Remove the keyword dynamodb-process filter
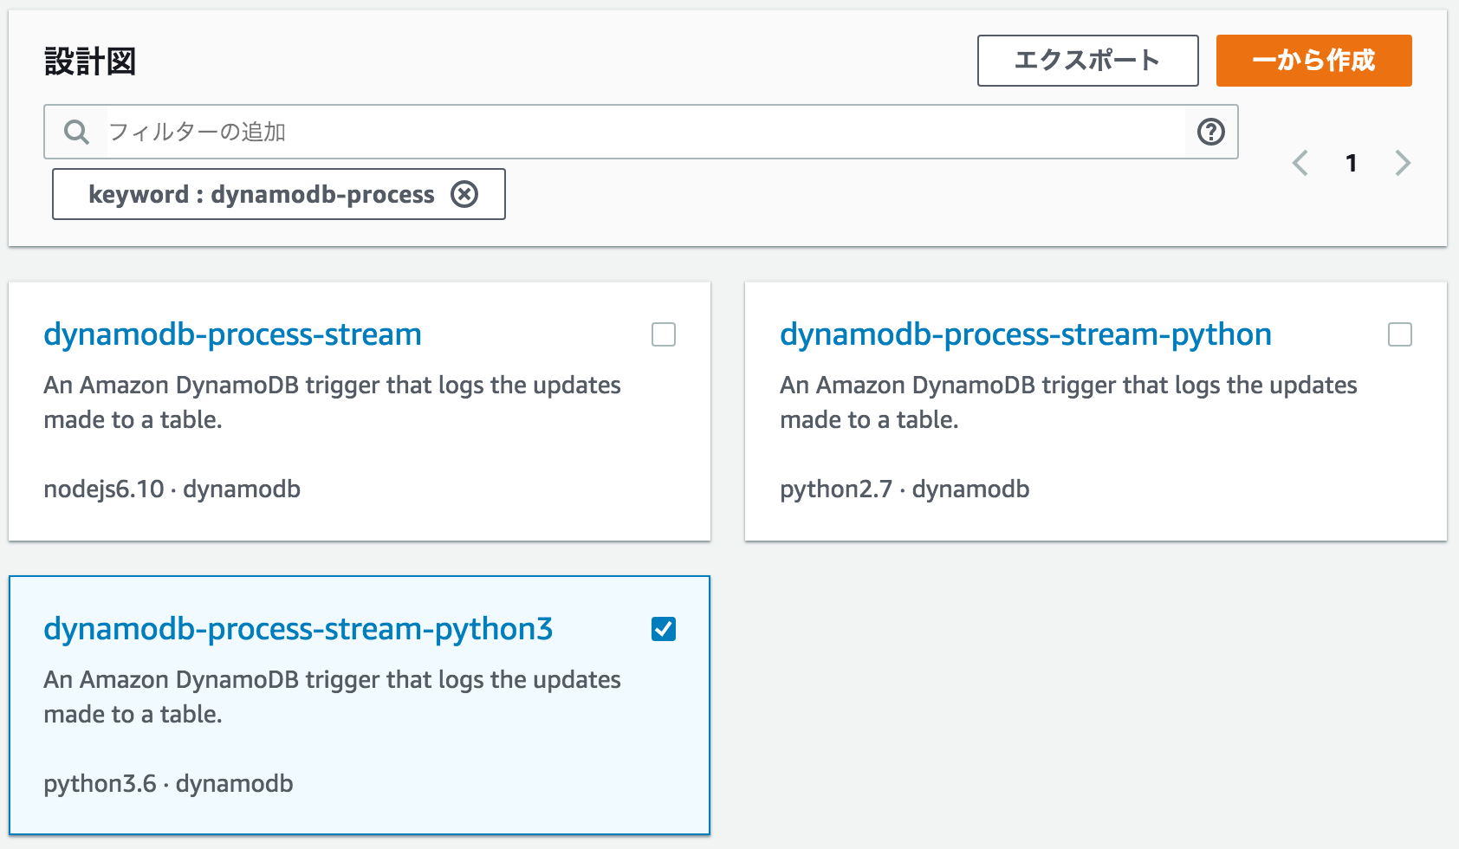The height and width of the screenshot is (849, 1459). coord(464,194)
